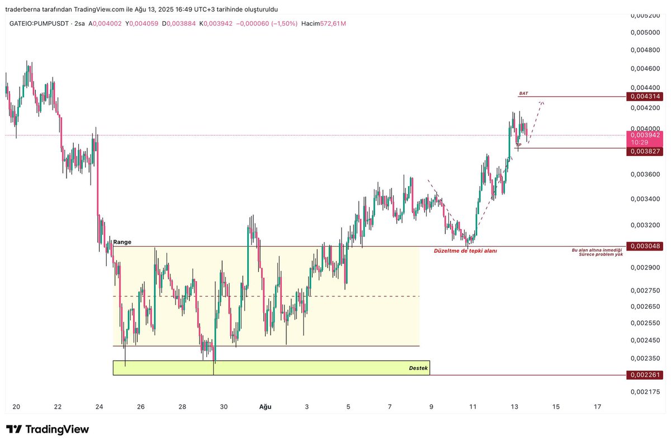The width and height of the screenshot is (671, 445).
Task: Click the 0,004200 price axis label
Action: coord(645,109)
